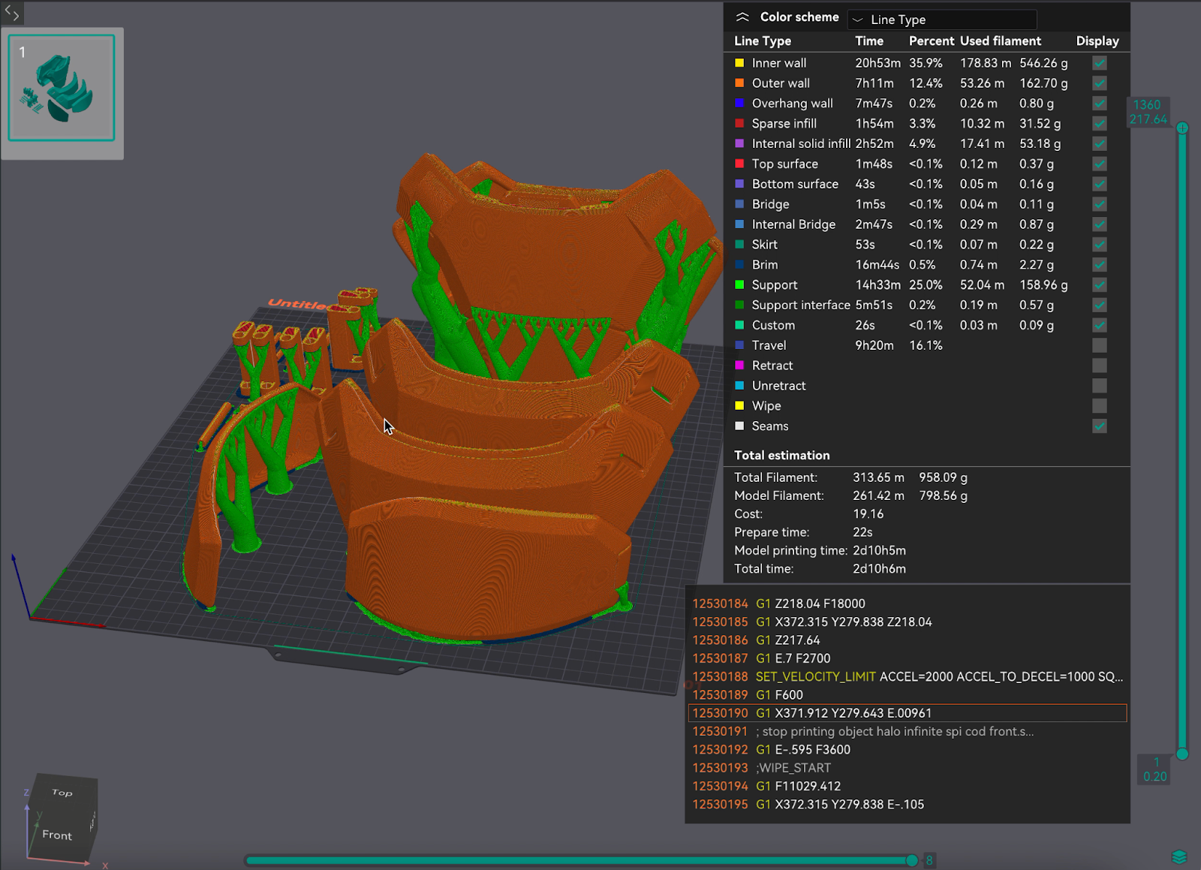The width and height of the screenshot is (1201, 870).
Task: Click the yellow Inner wall color icon
Action: pyautogui.click(x=739, y=63)
